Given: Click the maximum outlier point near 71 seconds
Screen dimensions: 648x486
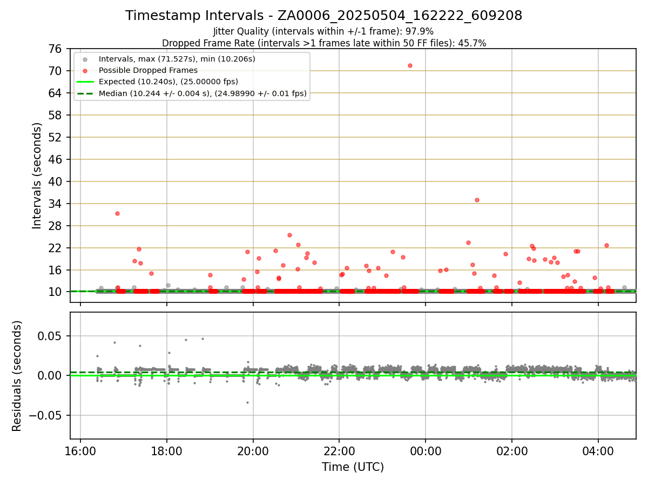Looking at the screenshot, I should pyautogui.click(x=410, y=65).
